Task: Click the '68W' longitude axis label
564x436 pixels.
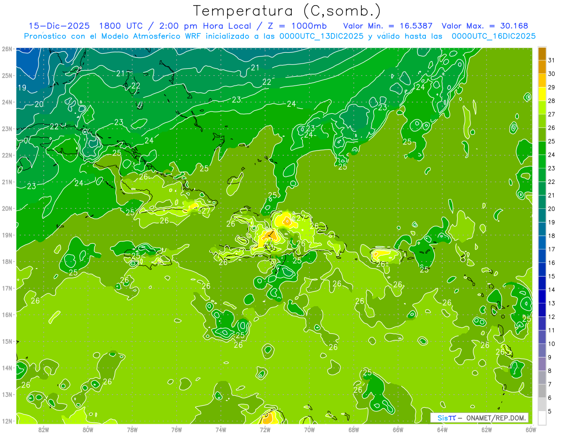Action: coord(353,429)
